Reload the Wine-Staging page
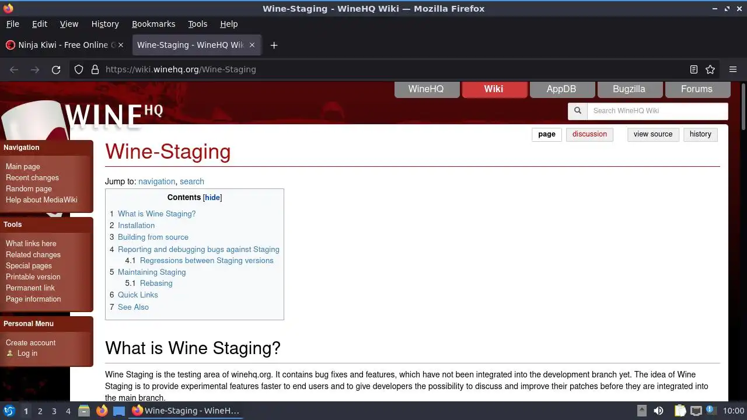747x420 pixels. tap(56, 69)
